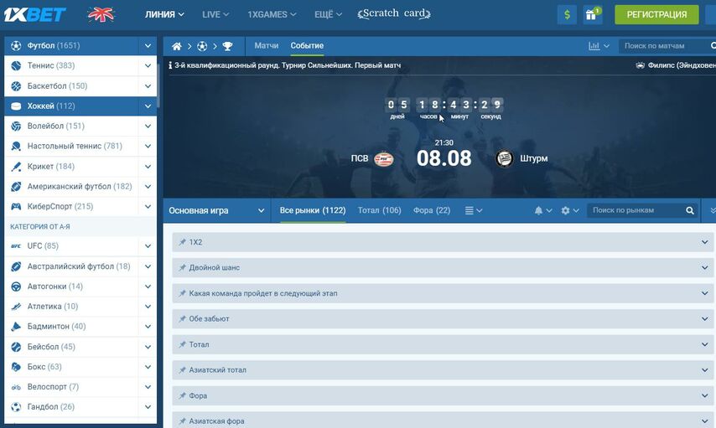This screenshot has width=716, height=428.
Task: Go to home via breadcrumb house icon
Action: click(x=177, y=46)
